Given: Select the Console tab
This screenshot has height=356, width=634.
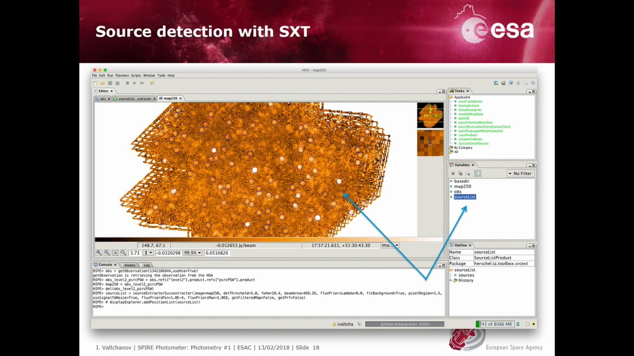Looking at the screenshot, I should tap(105, 265).
